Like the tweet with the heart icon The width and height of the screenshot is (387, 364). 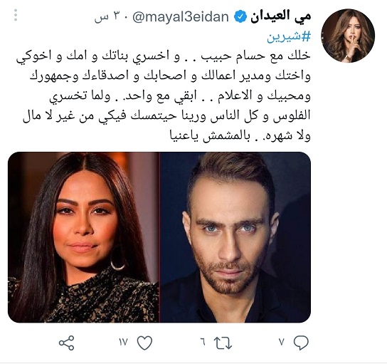[144, 343]
